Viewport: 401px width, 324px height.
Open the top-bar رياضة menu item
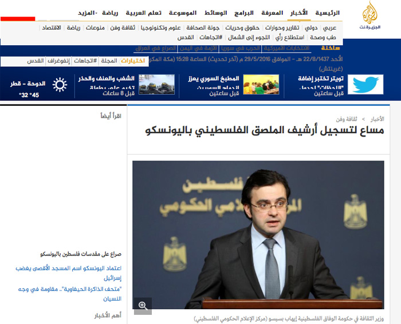(110, 13)
